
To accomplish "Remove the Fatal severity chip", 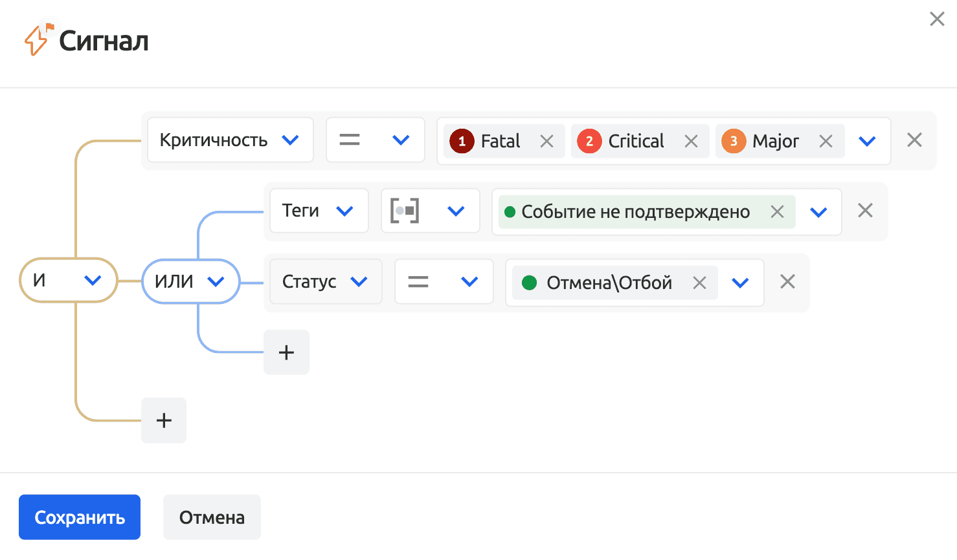I will pos(546,141).
